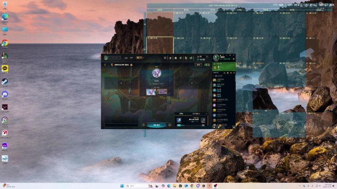Open the store coins icon in client header
The width and height of the screenshot is (337, 189).
[x=175, y=58]
